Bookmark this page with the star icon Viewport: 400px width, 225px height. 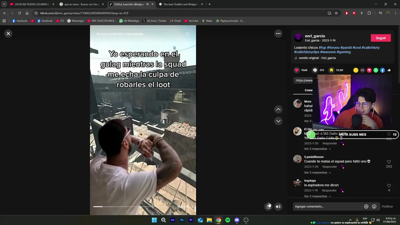click(336, 13)
